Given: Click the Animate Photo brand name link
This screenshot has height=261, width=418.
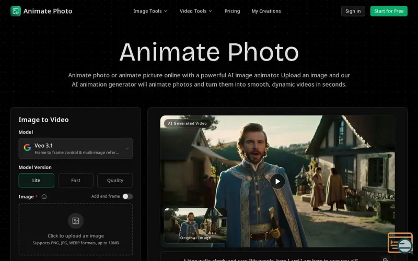Looking at the screenshot, I should click(x=48, y=11).
